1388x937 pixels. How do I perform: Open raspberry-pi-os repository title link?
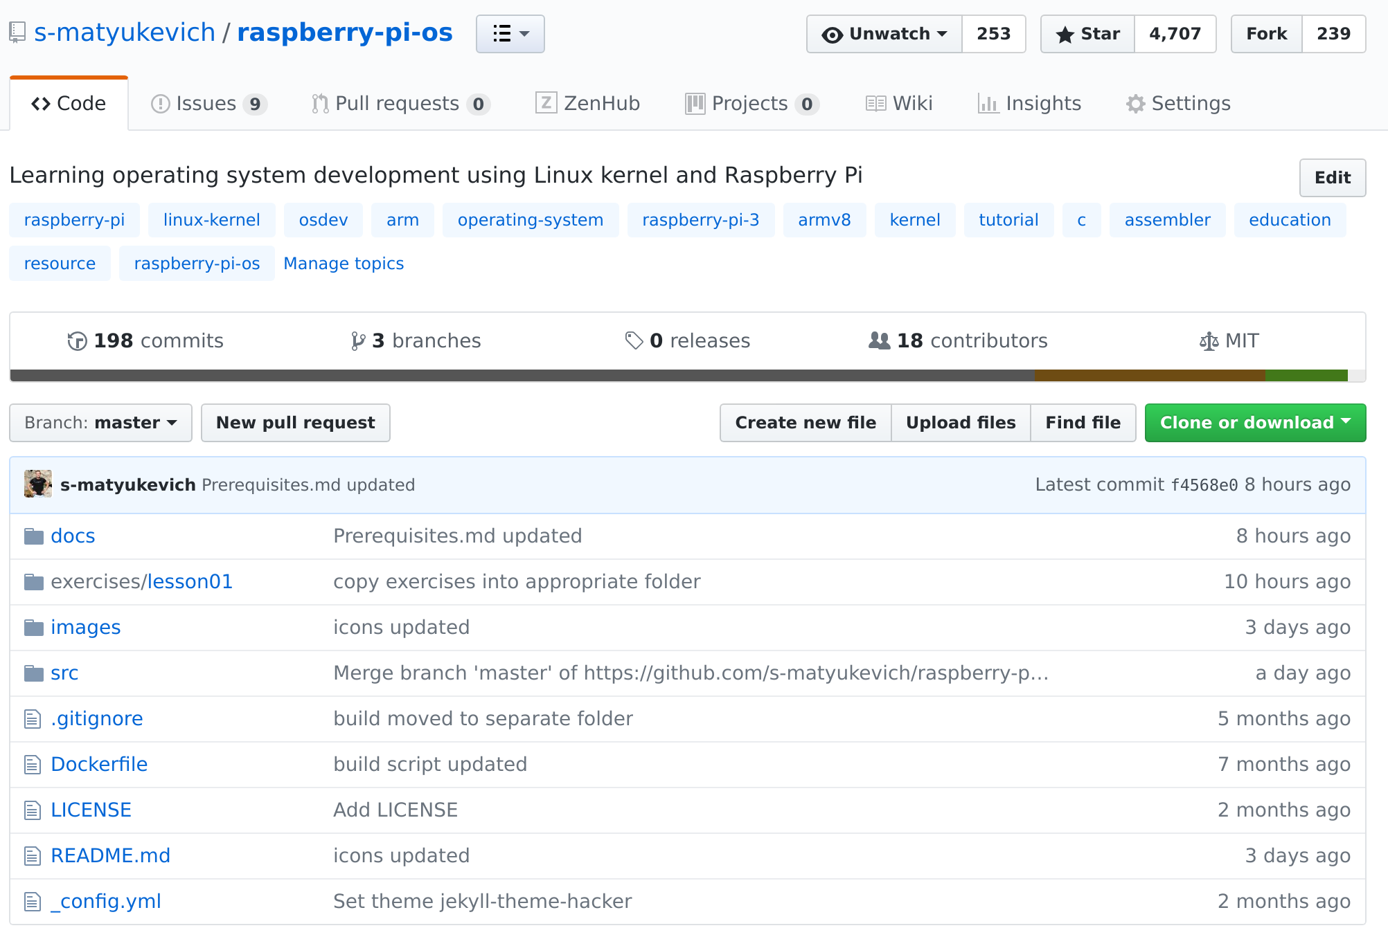(x=345, y=33)
